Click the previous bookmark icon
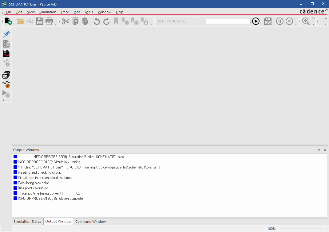This screenshot has height=232, width=329. [135, 21]
